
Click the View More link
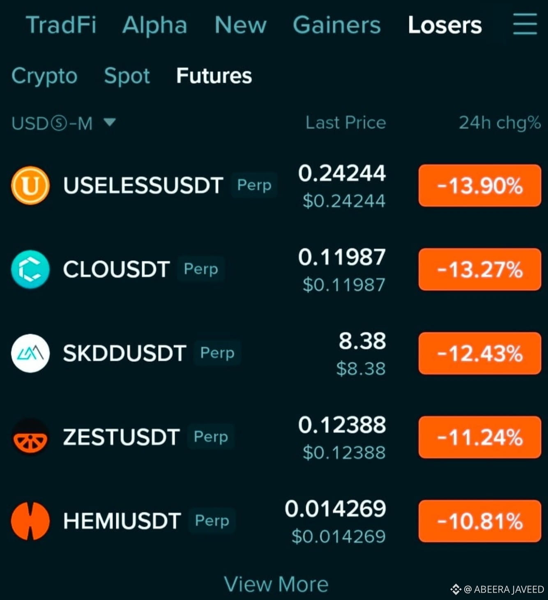click(276, 584)
